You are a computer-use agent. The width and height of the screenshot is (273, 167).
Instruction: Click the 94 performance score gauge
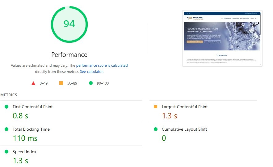coord(69,24)
